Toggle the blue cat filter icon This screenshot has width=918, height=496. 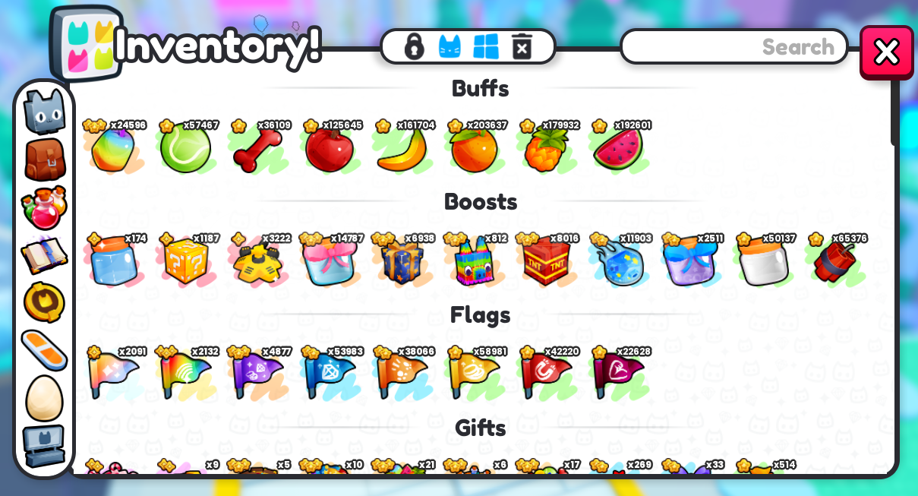(x=450, y=46)
